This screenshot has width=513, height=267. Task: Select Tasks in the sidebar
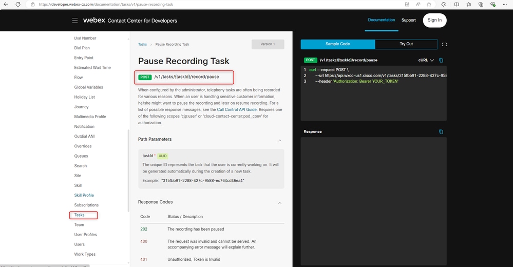(x=79, y=215)
